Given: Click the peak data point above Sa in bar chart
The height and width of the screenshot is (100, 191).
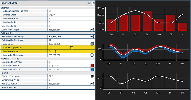Looking at the screenshot, I should (x=135, y=11).
